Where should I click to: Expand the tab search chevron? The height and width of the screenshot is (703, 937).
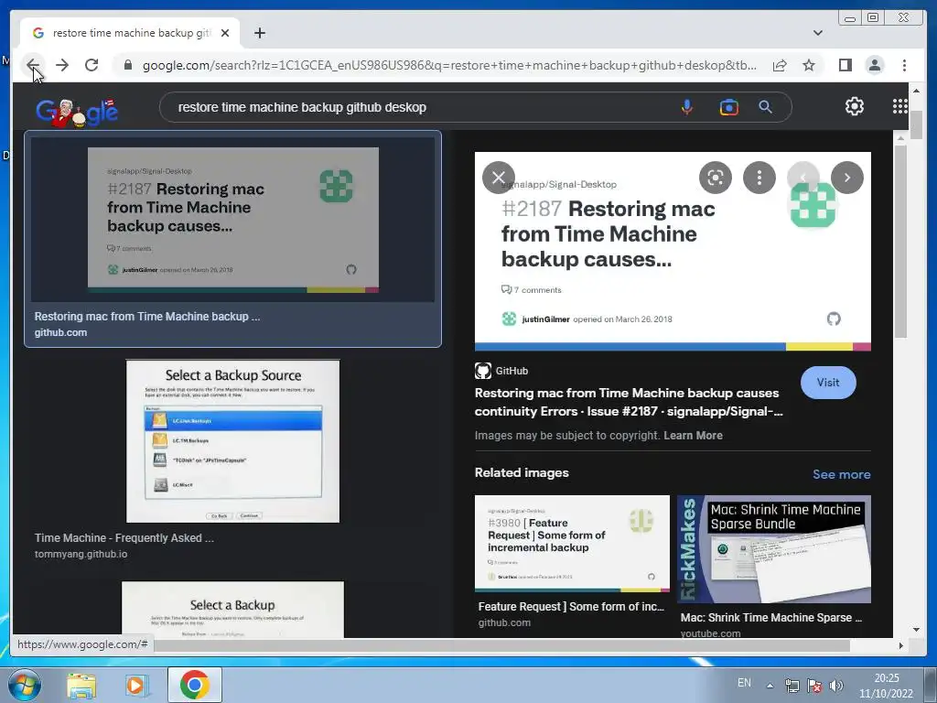click(817, 33)
